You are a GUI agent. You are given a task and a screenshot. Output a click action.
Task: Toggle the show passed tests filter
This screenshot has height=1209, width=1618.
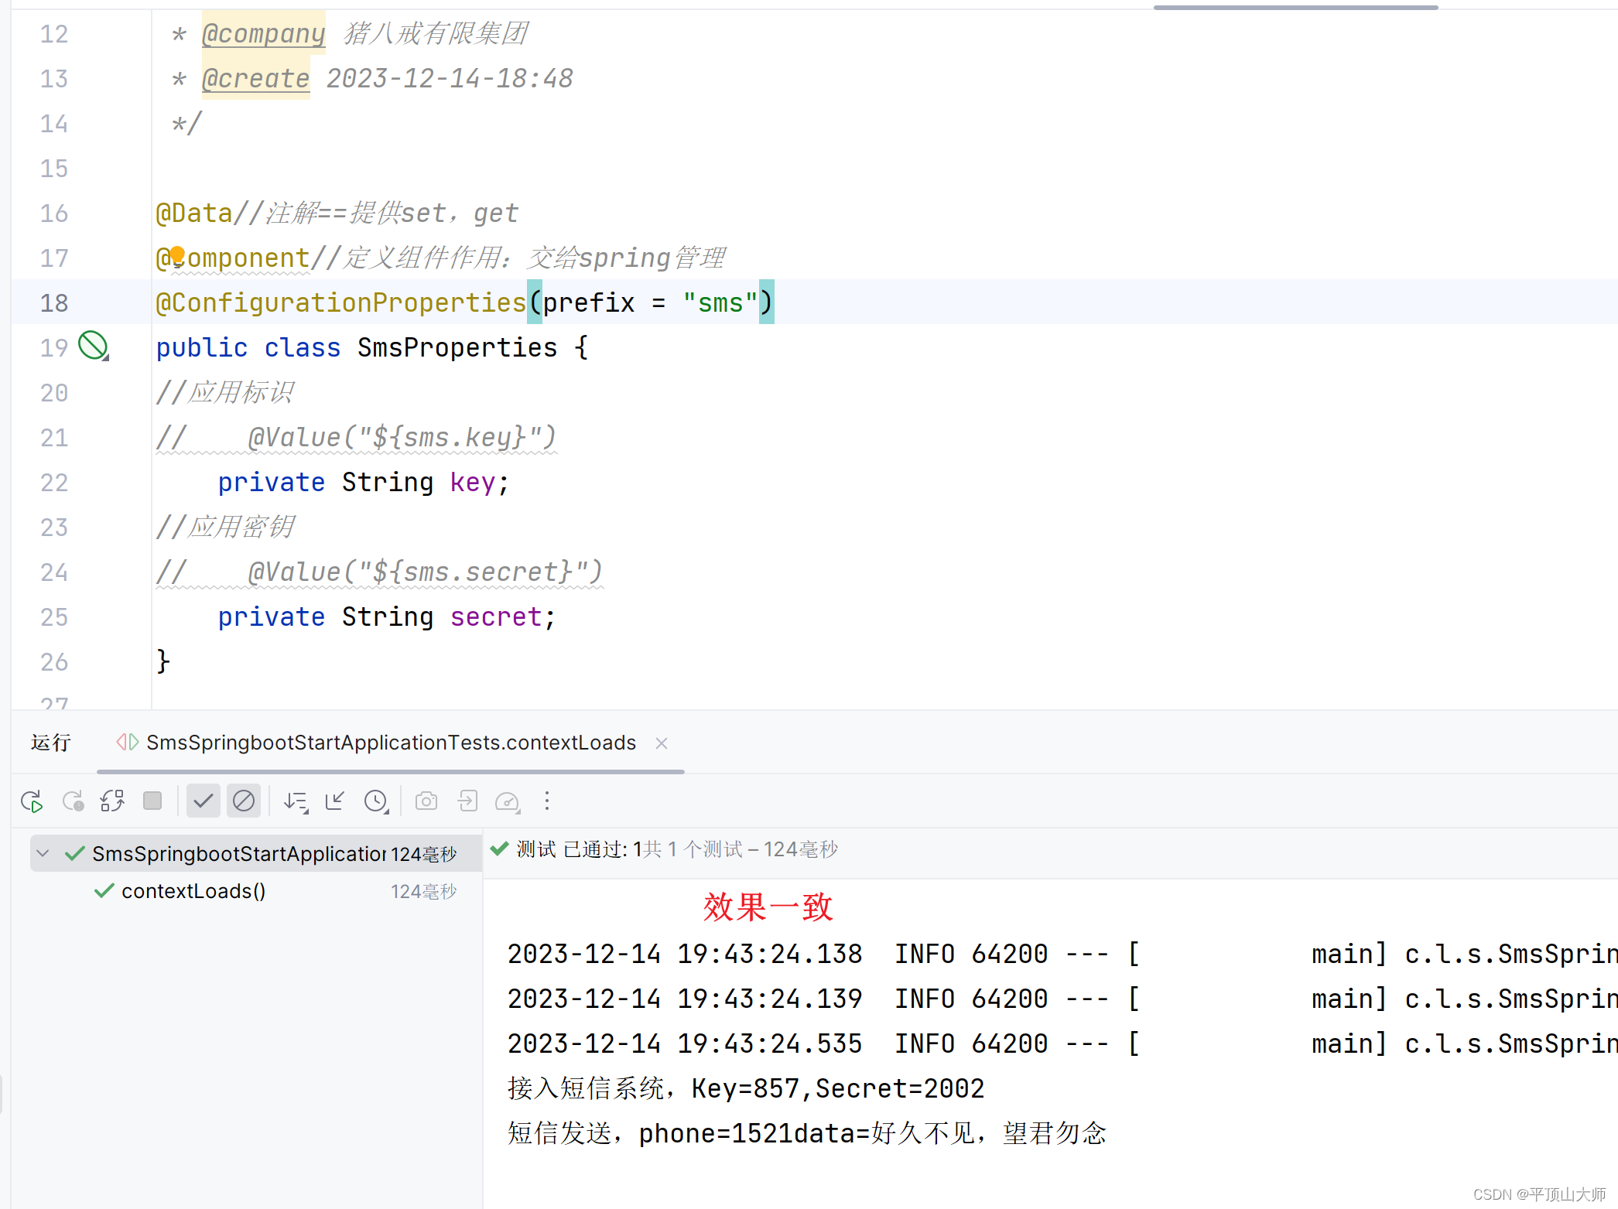coord(204,801)
